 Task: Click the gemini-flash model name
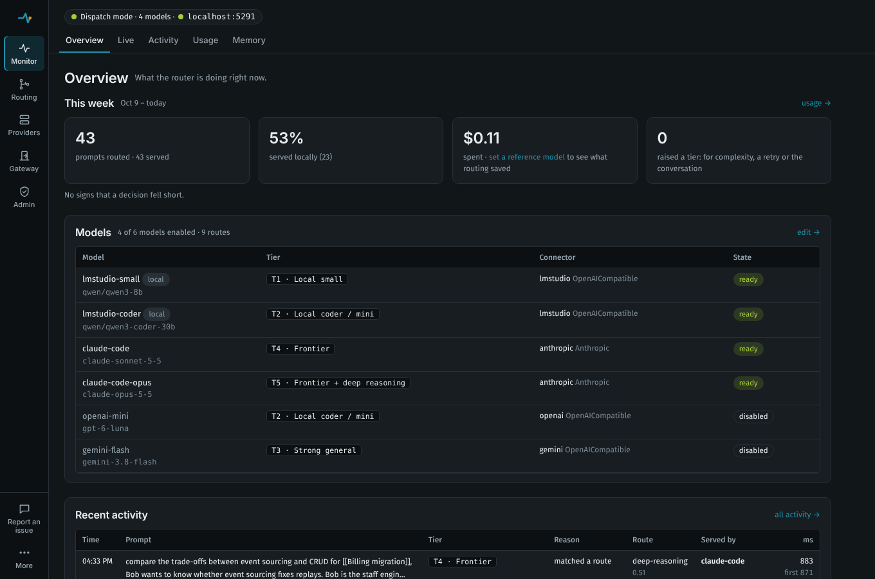[x=106, y=450]
